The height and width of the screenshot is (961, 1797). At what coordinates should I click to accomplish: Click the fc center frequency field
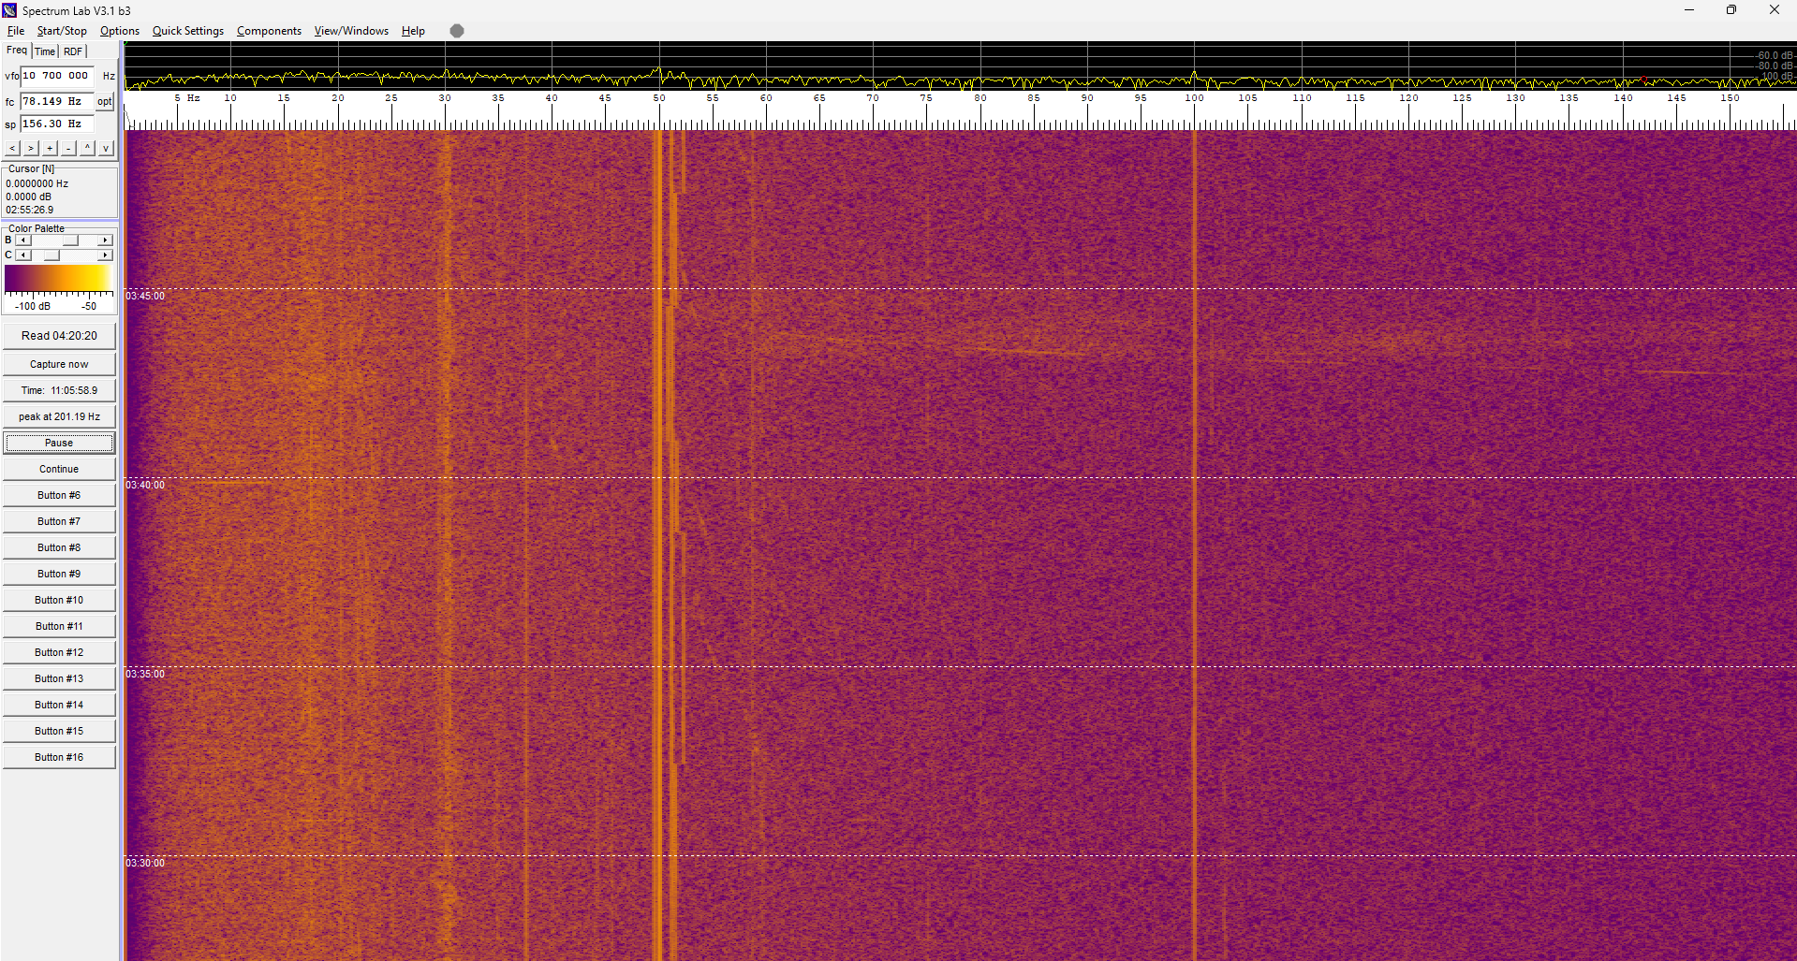coord(57,101)
